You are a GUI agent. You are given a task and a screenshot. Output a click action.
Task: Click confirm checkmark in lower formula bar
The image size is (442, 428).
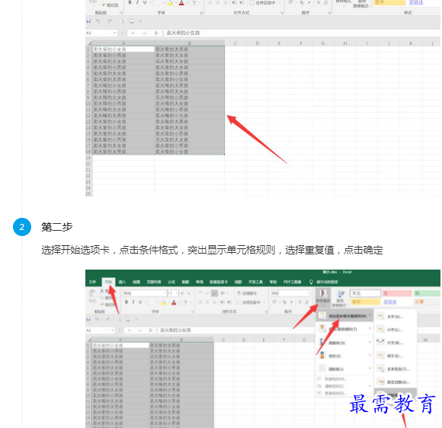tap(140, 331)
